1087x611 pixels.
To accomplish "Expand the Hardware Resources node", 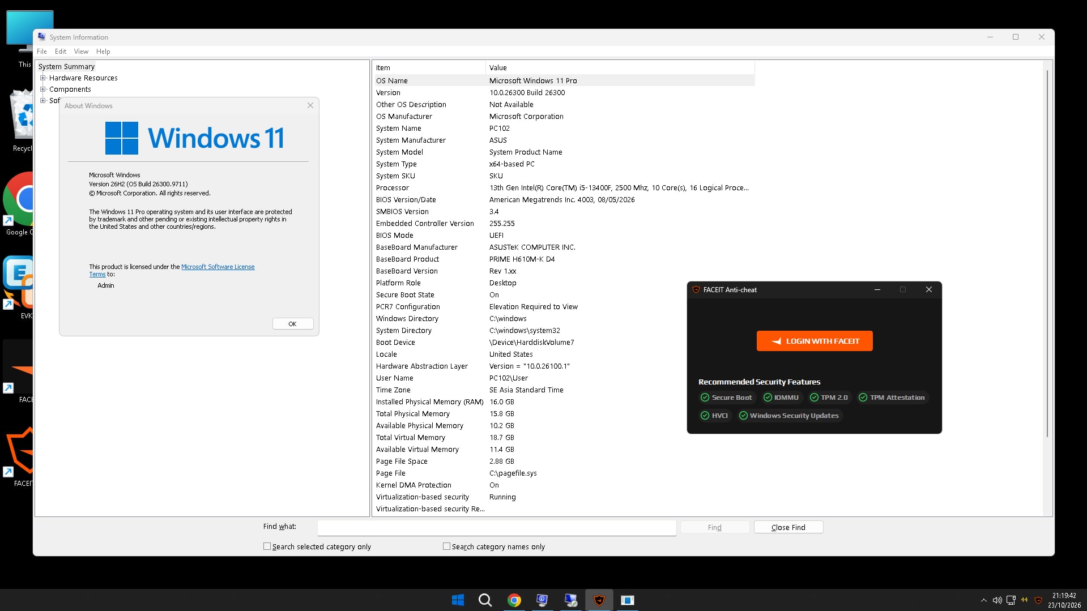I will click(x=42, y=78).
